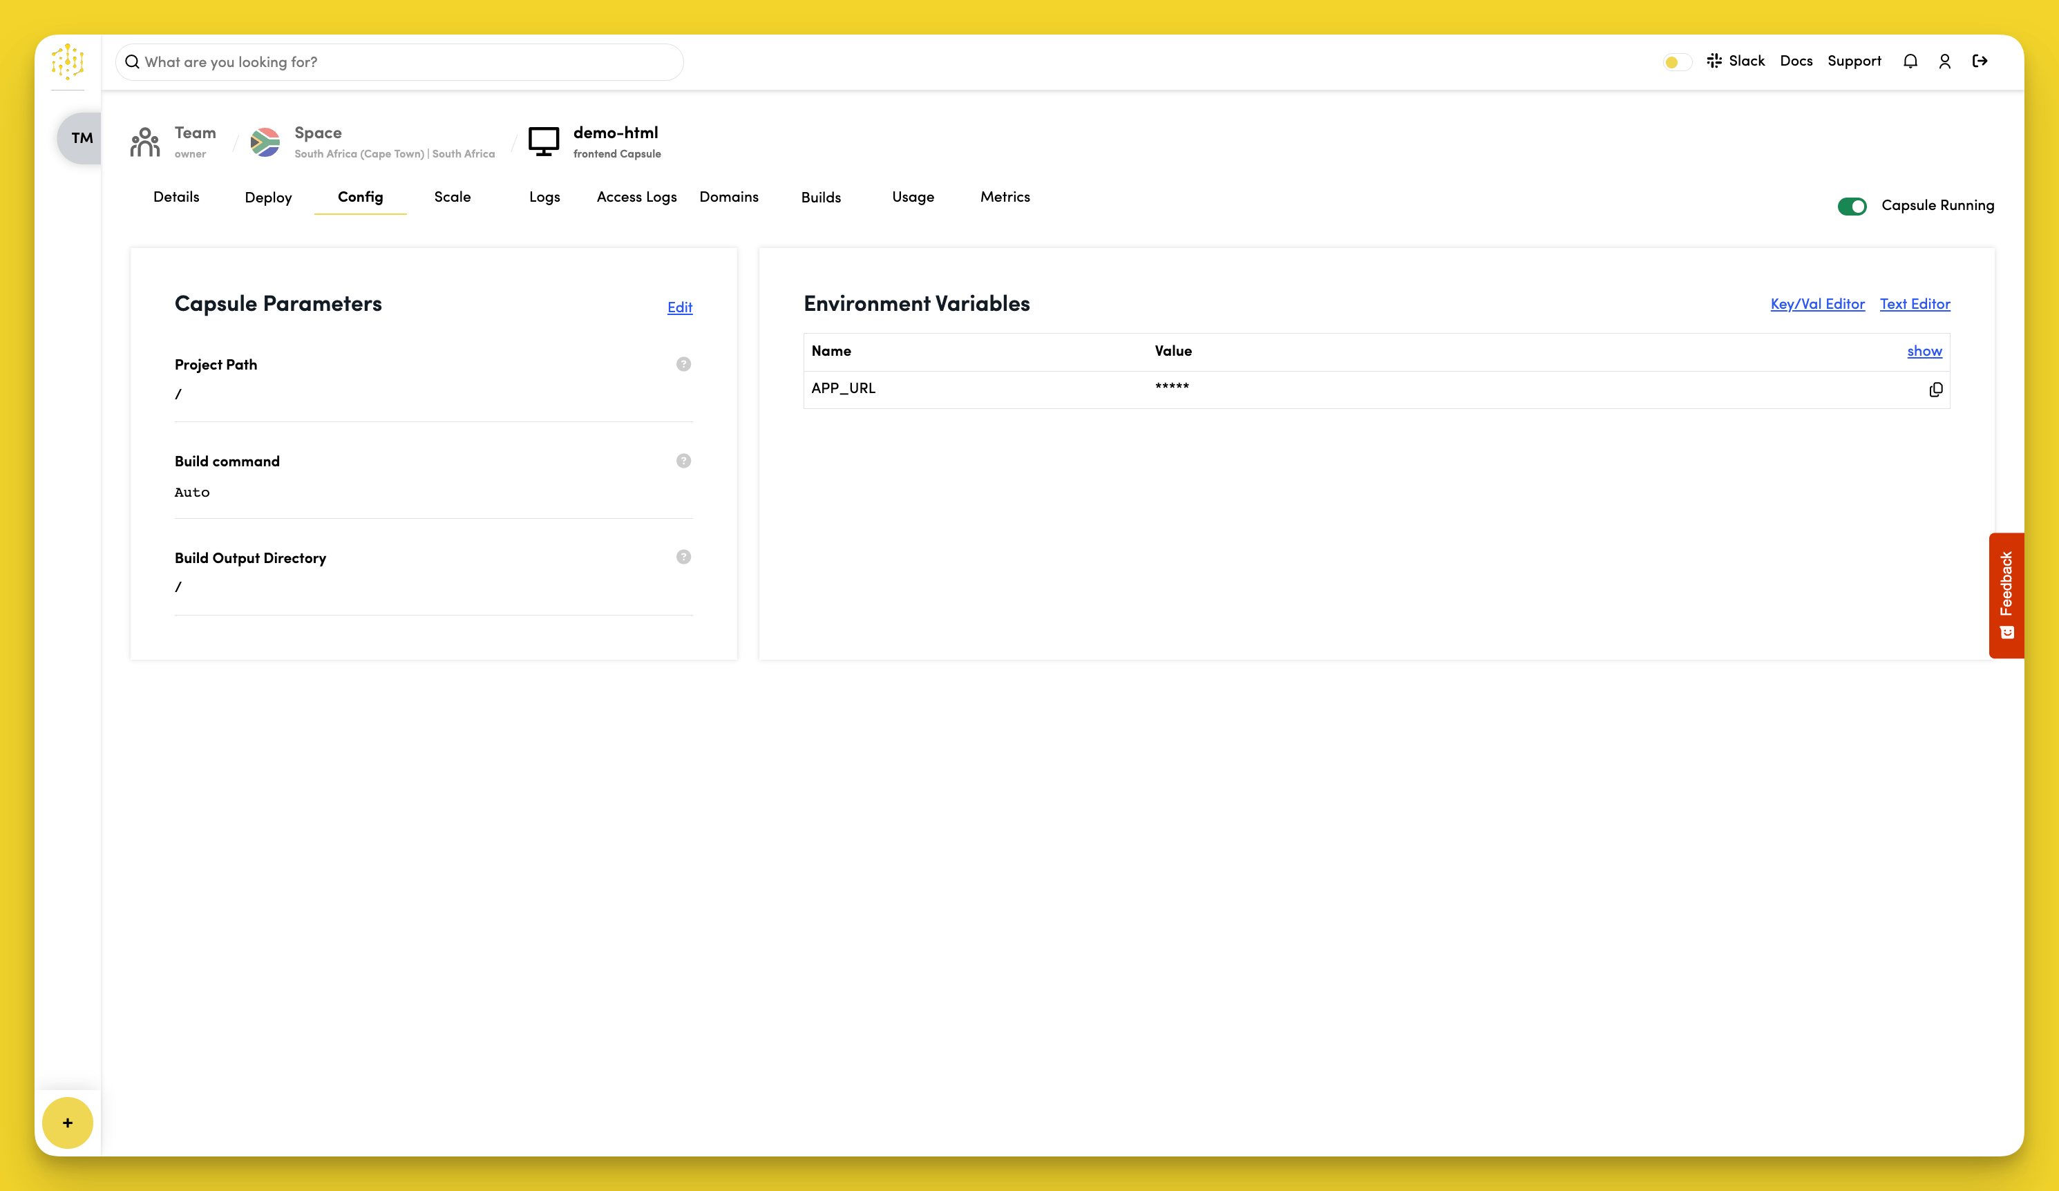2059x1191 pixels.
Task: Click the search field at the top
Action: [x=398, y=61]
